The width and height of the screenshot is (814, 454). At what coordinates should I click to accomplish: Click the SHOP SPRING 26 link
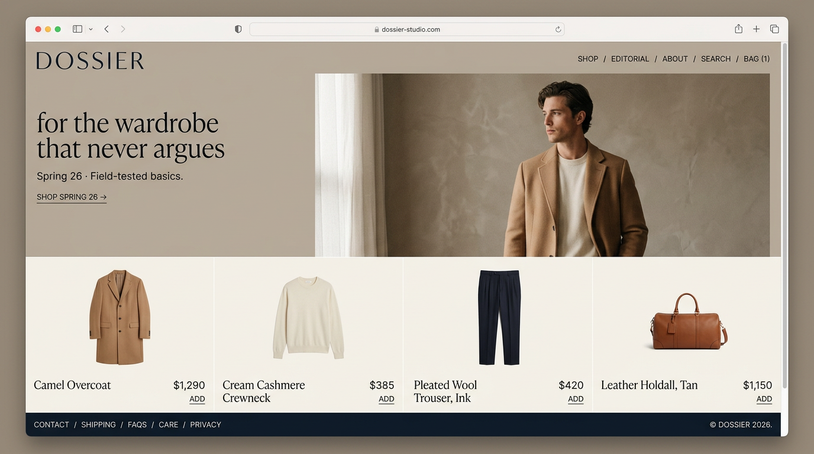[x=72, y=197]
